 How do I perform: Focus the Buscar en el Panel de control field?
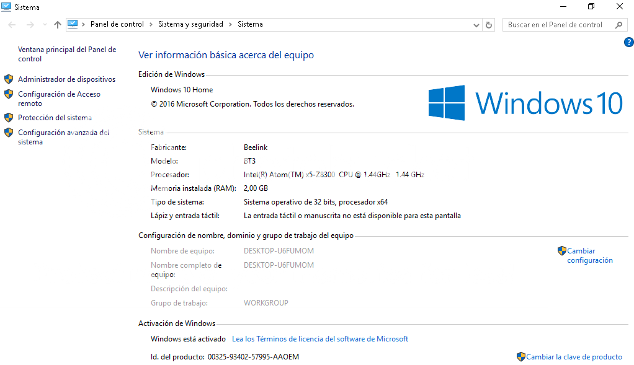(x=557, y=25)
